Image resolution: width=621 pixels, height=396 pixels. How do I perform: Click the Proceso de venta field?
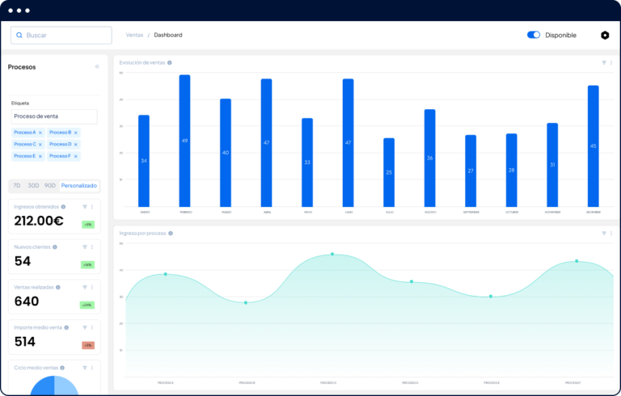pyautogui.click(x=54, y=116)
